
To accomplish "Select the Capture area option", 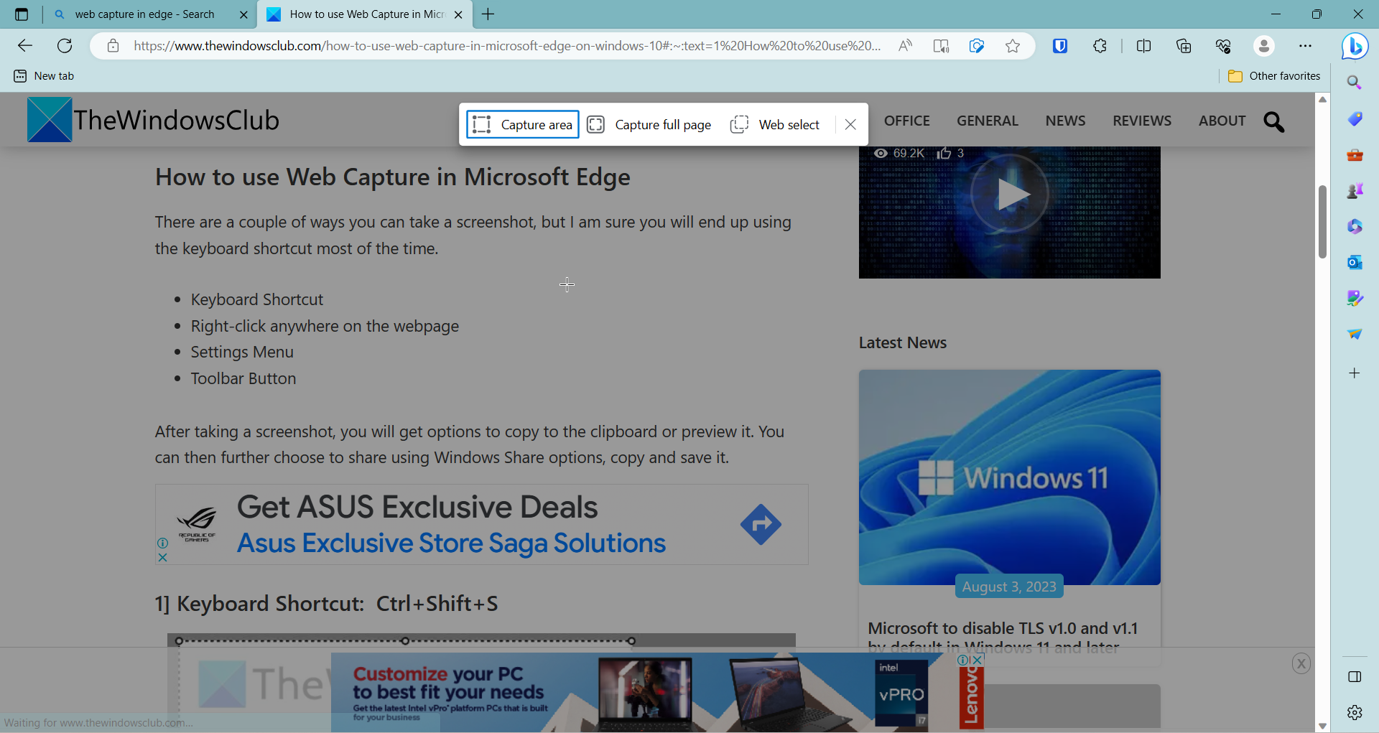I will (522, 125).
